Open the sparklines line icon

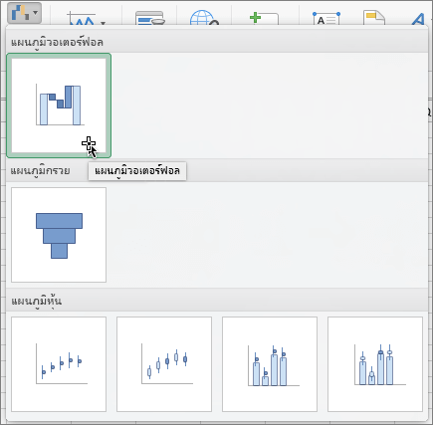(x=81, y=19)
